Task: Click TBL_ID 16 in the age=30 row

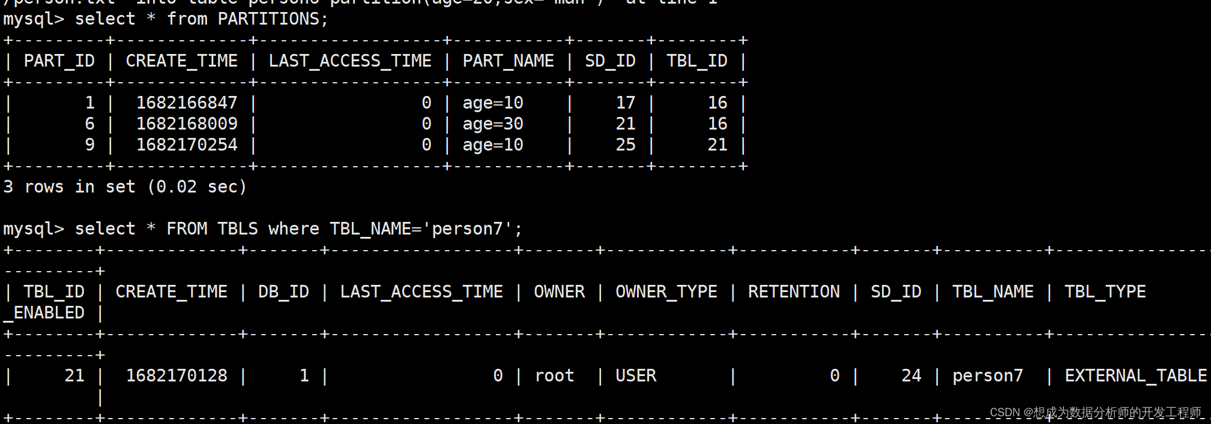Action: tap(717, 124)
